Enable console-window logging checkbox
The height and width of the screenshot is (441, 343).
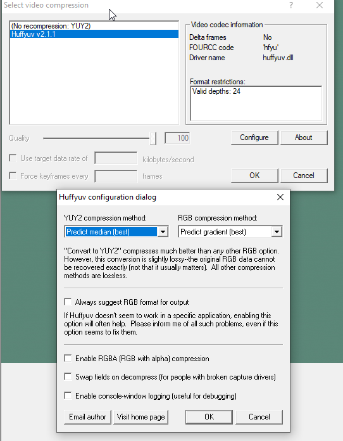(68, 396)
